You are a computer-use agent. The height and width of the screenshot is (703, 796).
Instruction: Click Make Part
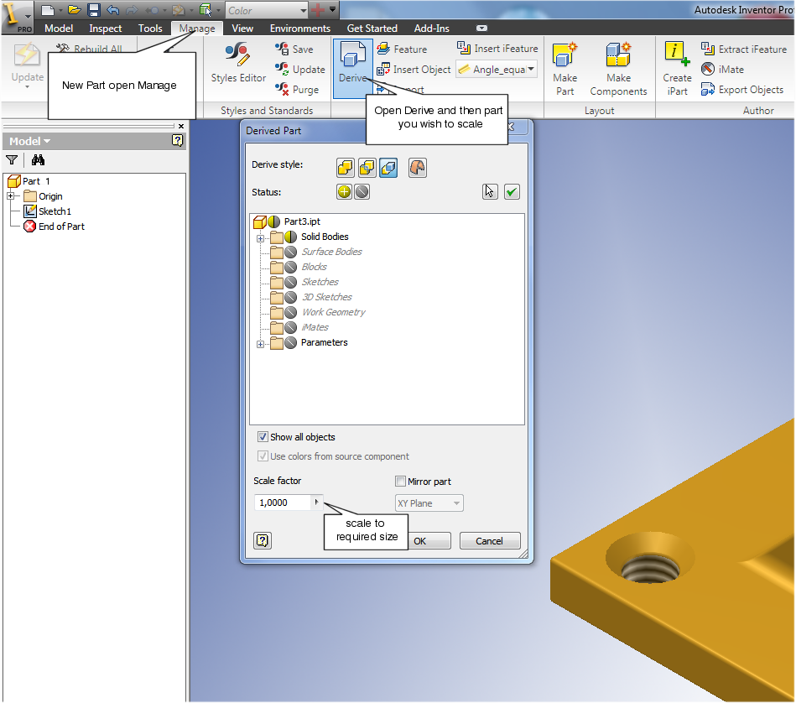click(x=565, y=69)
